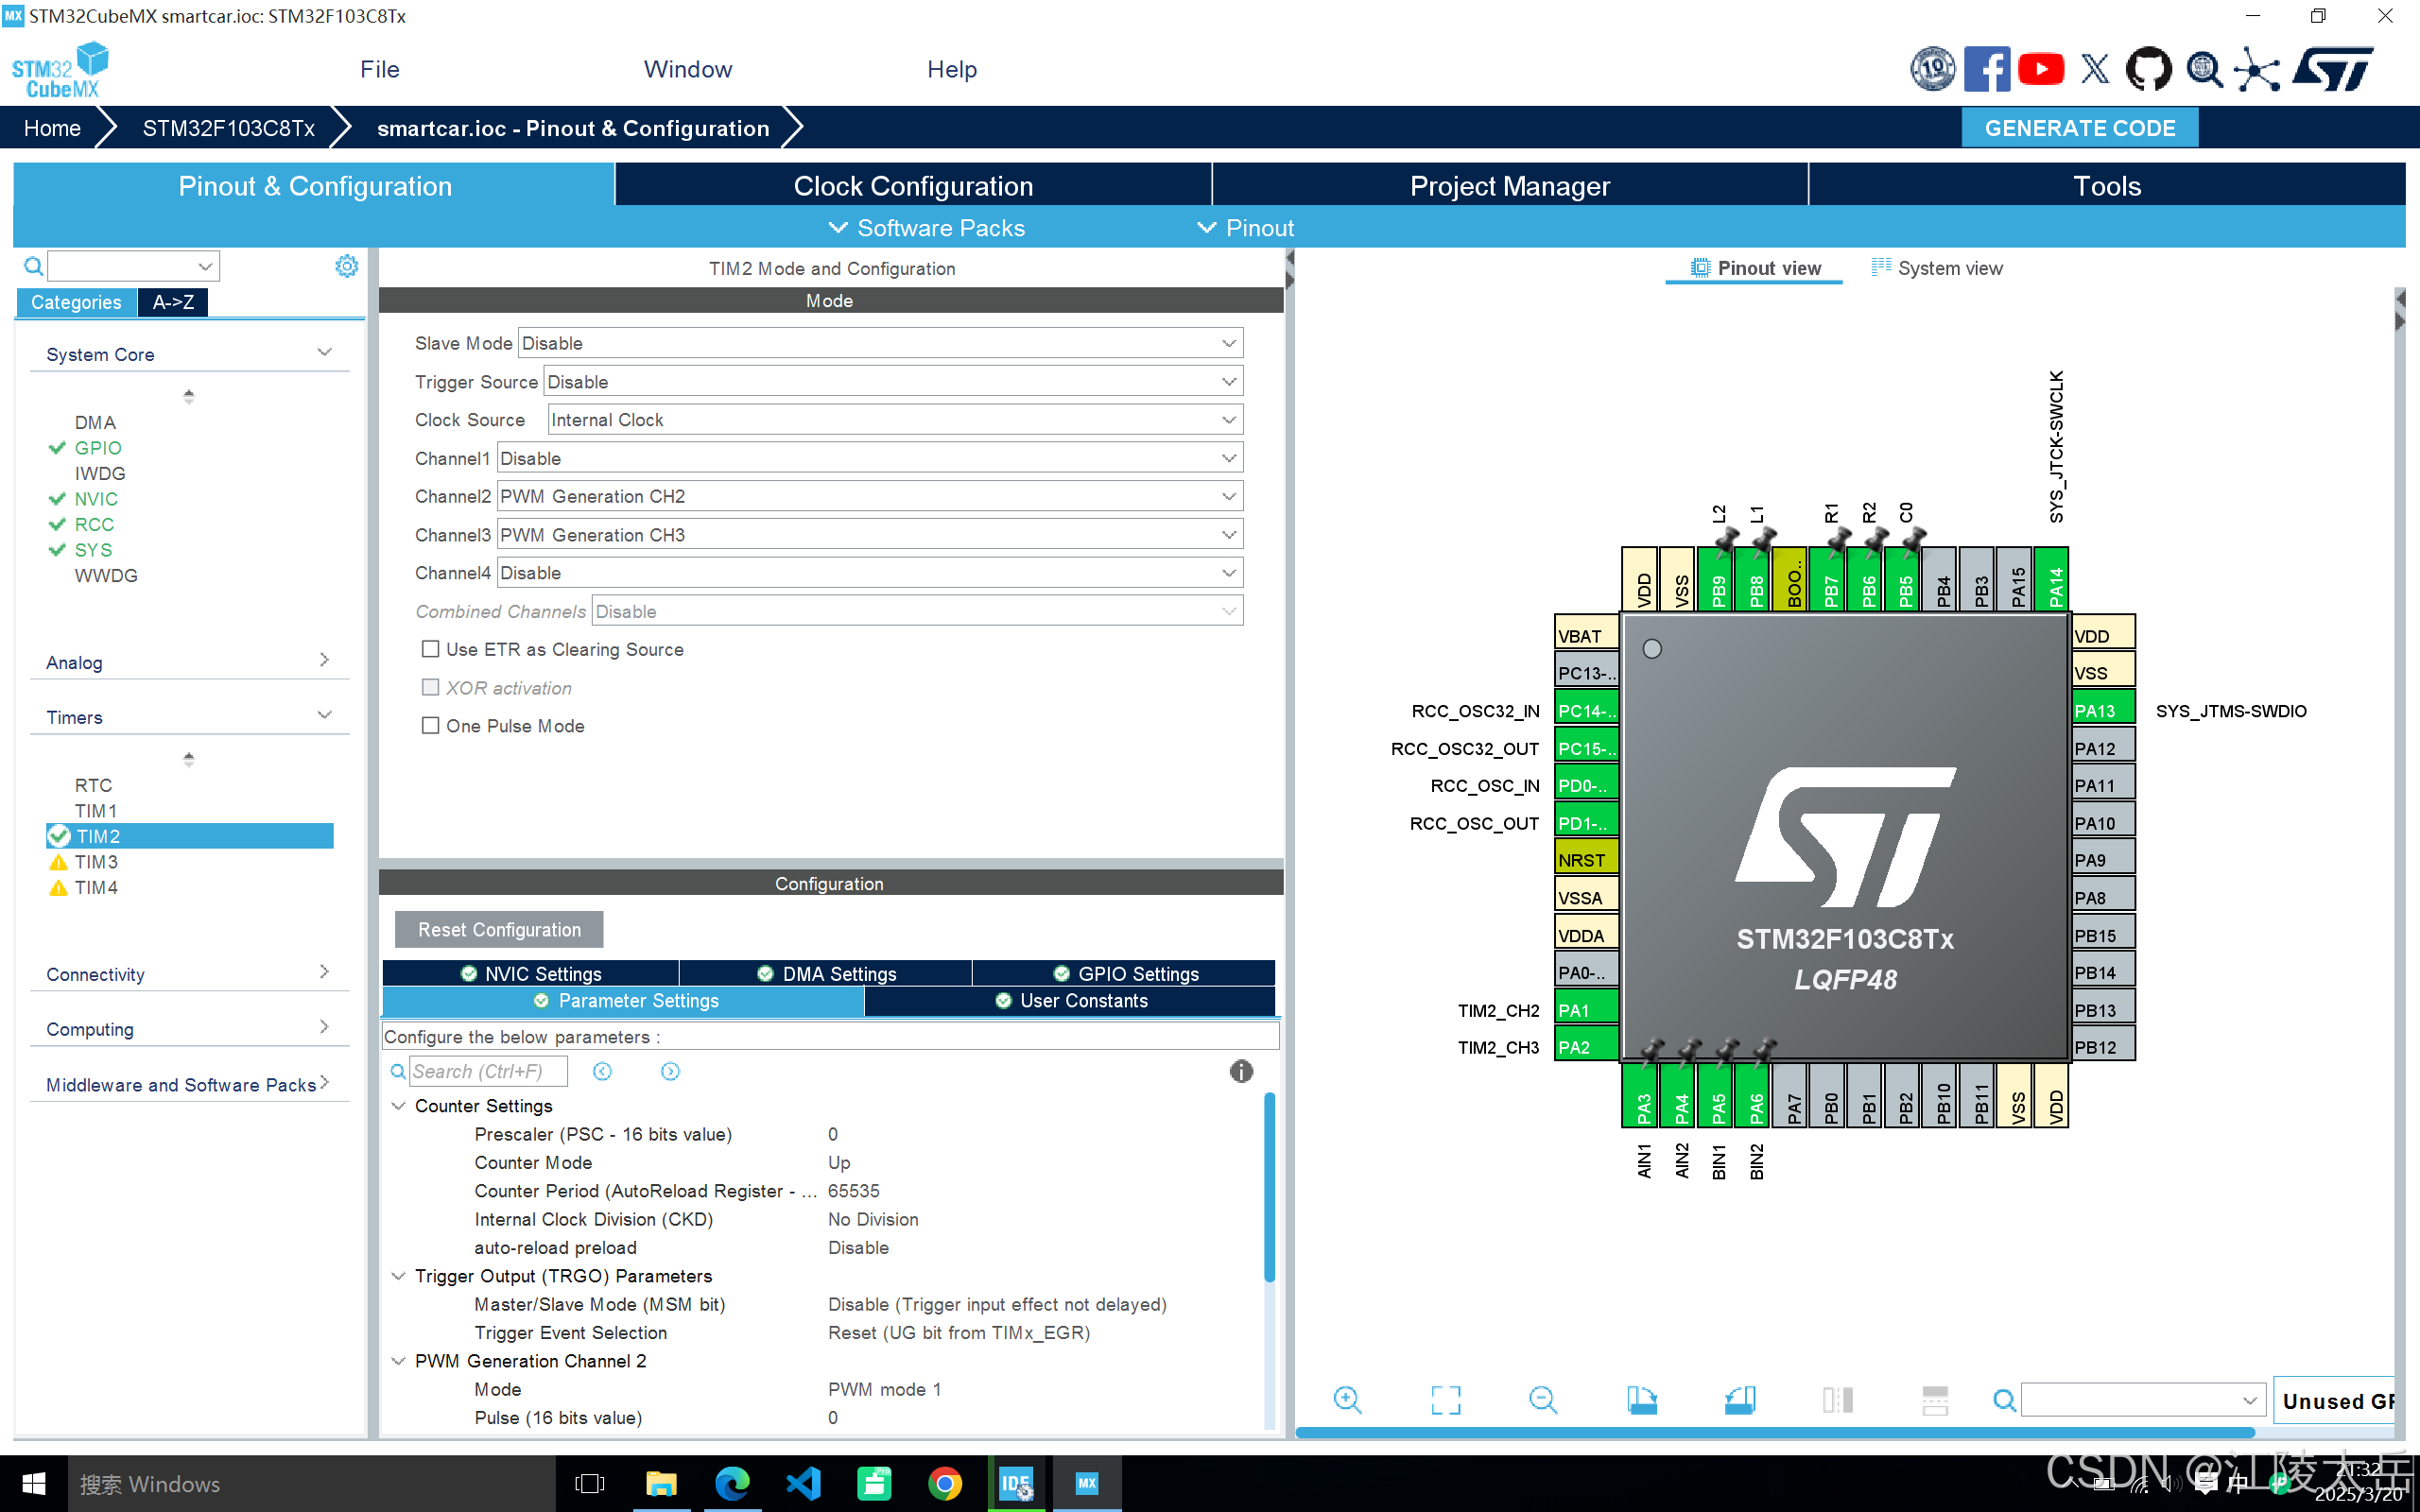2420x1512 pixels.
Task: Click the parameter info icon
Action: [1241, 1071]
